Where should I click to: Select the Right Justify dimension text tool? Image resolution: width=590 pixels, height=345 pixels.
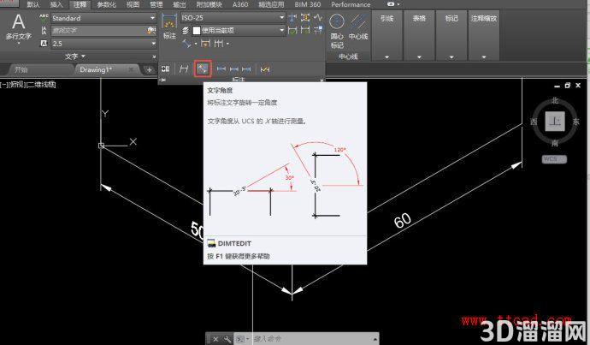coord(246,69)
